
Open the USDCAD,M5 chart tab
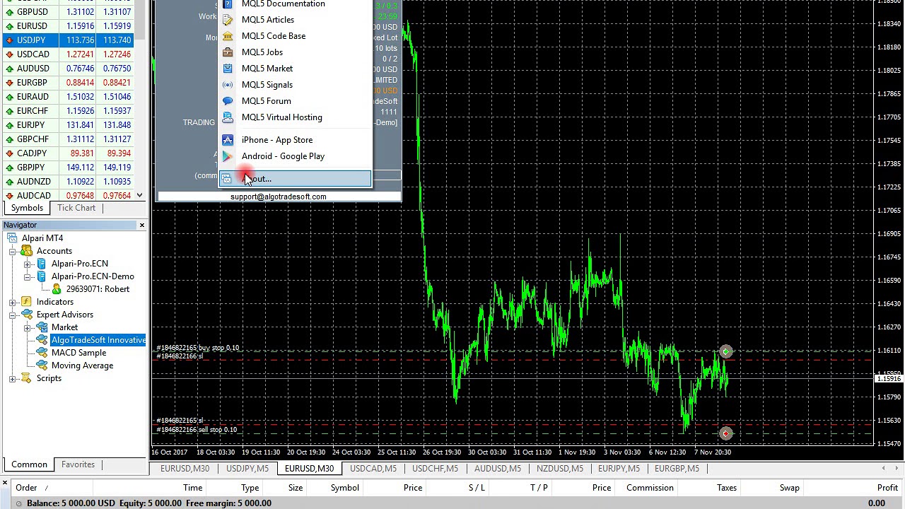(x=373, y=469)
